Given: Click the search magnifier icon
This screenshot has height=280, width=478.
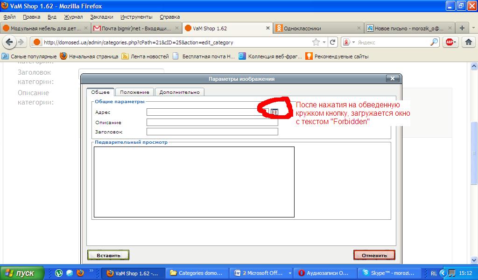Looking at the screenshot, I should [x=434, y=42].
